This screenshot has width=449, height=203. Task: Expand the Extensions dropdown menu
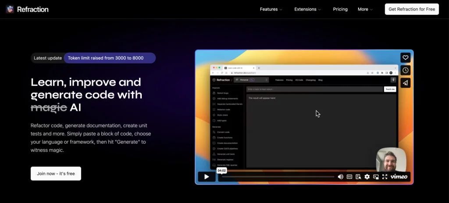(x=307, y=9)
